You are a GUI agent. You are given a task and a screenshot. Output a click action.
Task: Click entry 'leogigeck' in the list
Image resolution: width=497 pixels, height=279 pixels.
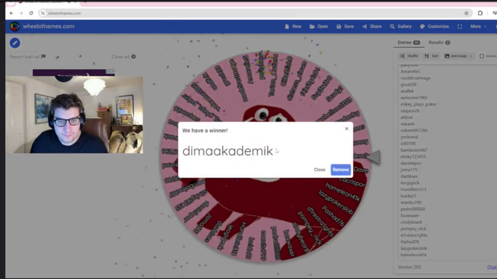[410, 183]
